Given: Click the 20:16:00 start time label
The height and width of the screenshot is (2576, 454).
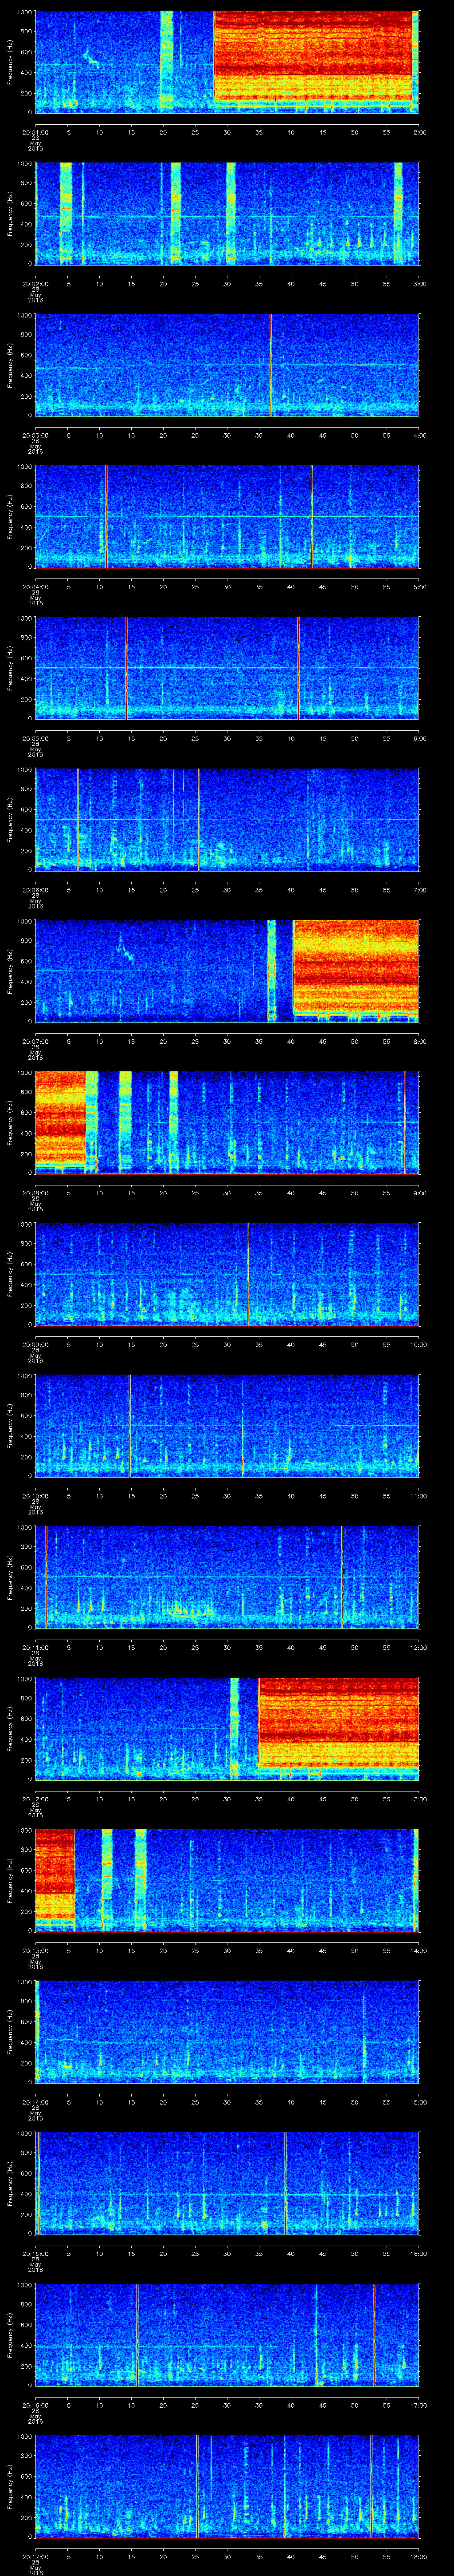Looking at the screenshot, I should click(35, 2405).
